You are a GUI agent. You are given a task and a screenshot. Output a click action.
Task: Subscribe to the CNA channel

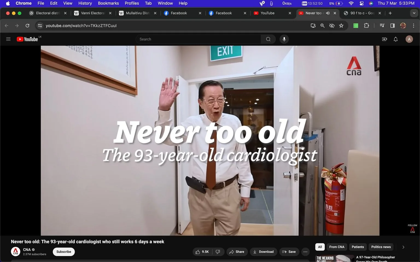tap(63, 252)
